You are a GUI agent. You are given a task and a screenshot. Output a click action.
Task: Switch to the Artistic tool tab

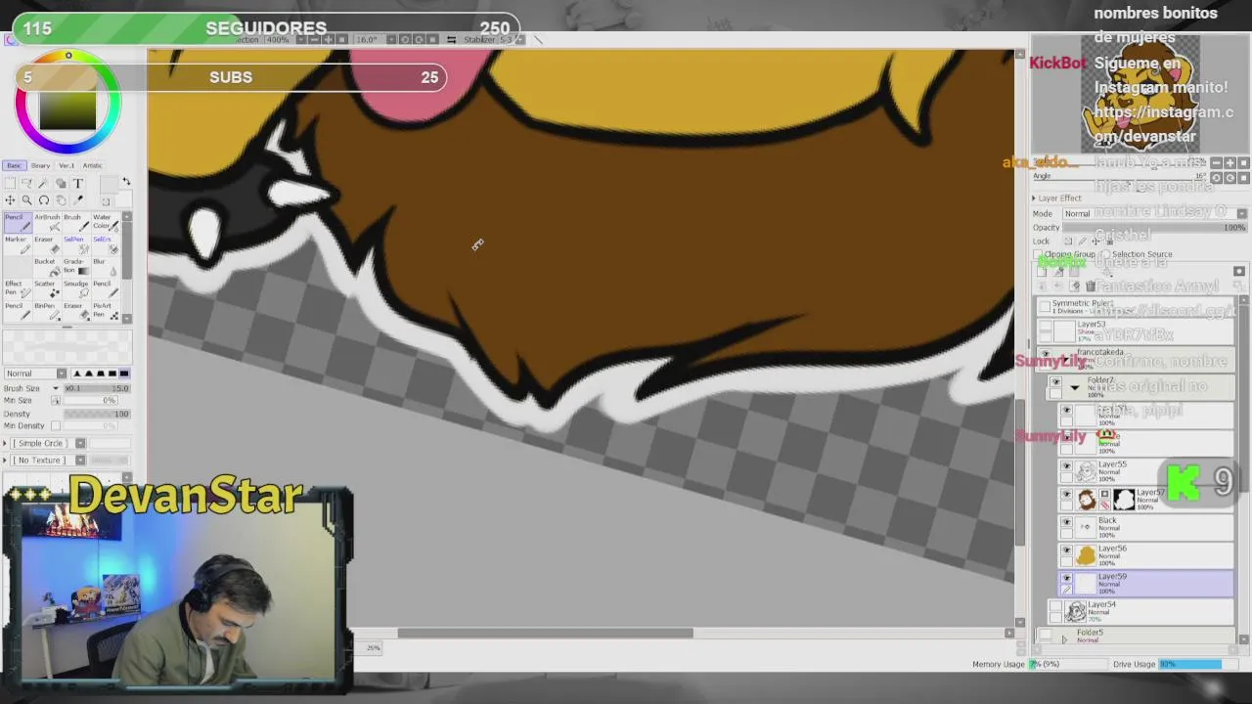coord(93,165)
